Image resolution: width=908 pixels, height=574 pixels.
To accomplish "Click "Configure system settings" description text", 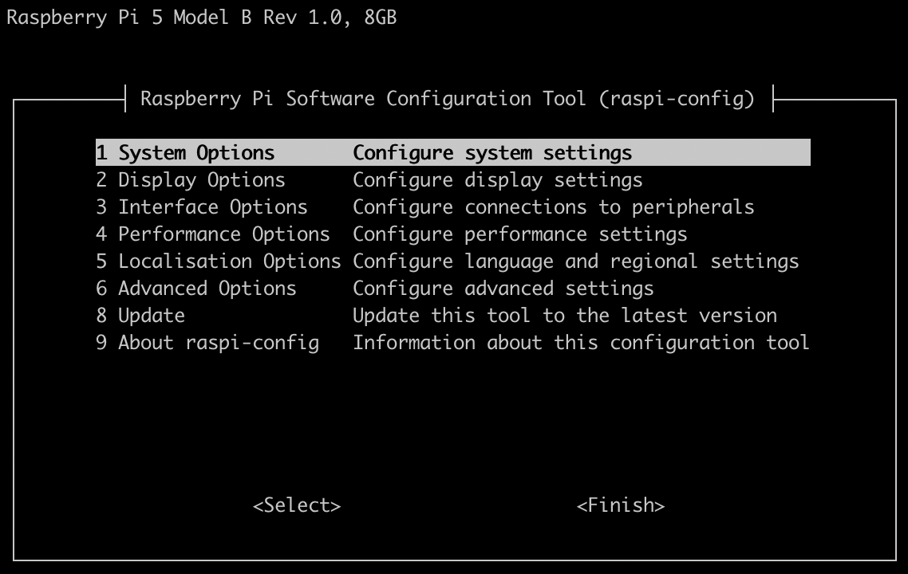I will pyautogui.click(x=492, y=153).
